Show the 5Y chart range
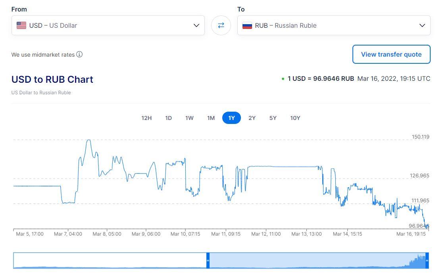This screenshot has height=276, width=435. coord(273,118)
